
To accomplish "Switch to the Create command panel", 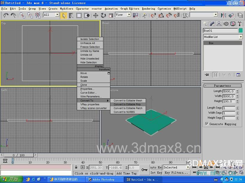I will point(205,24).
